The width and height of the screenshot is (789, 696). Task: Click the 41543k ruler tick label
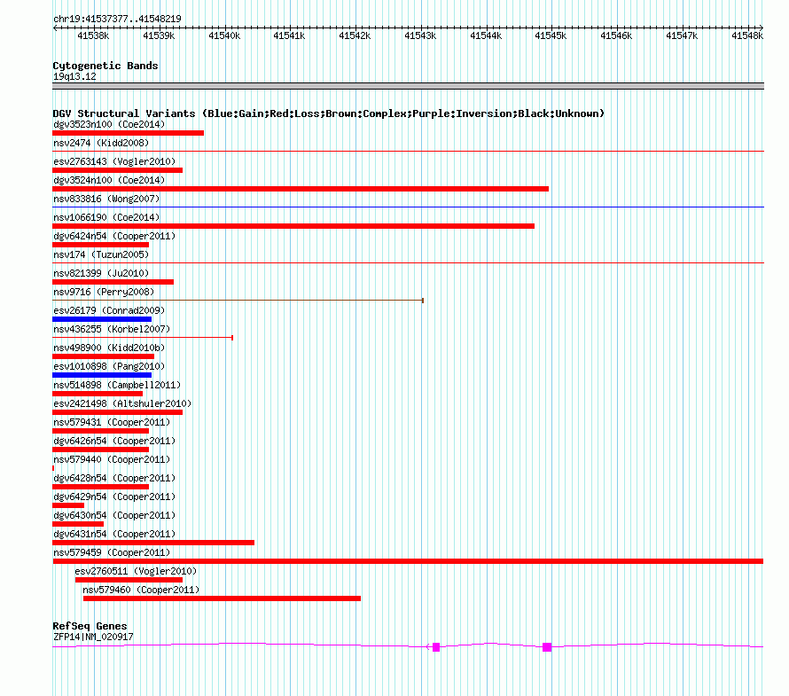click(420, 35)
